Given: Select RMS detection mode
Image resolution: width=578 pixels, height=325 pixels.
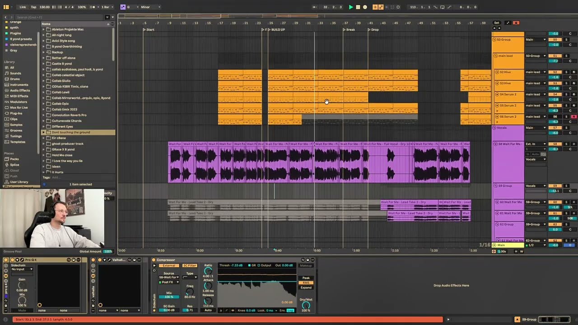Looking at the screenshot, I should click(x=306, y=283).
